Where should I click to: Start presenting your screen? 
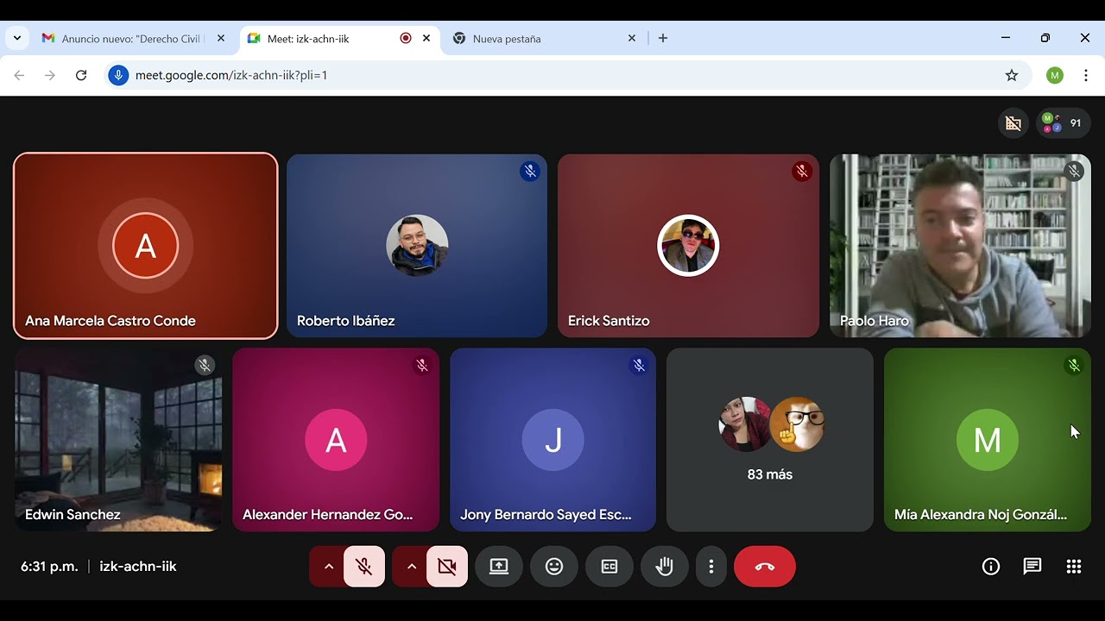coord(499,567)
